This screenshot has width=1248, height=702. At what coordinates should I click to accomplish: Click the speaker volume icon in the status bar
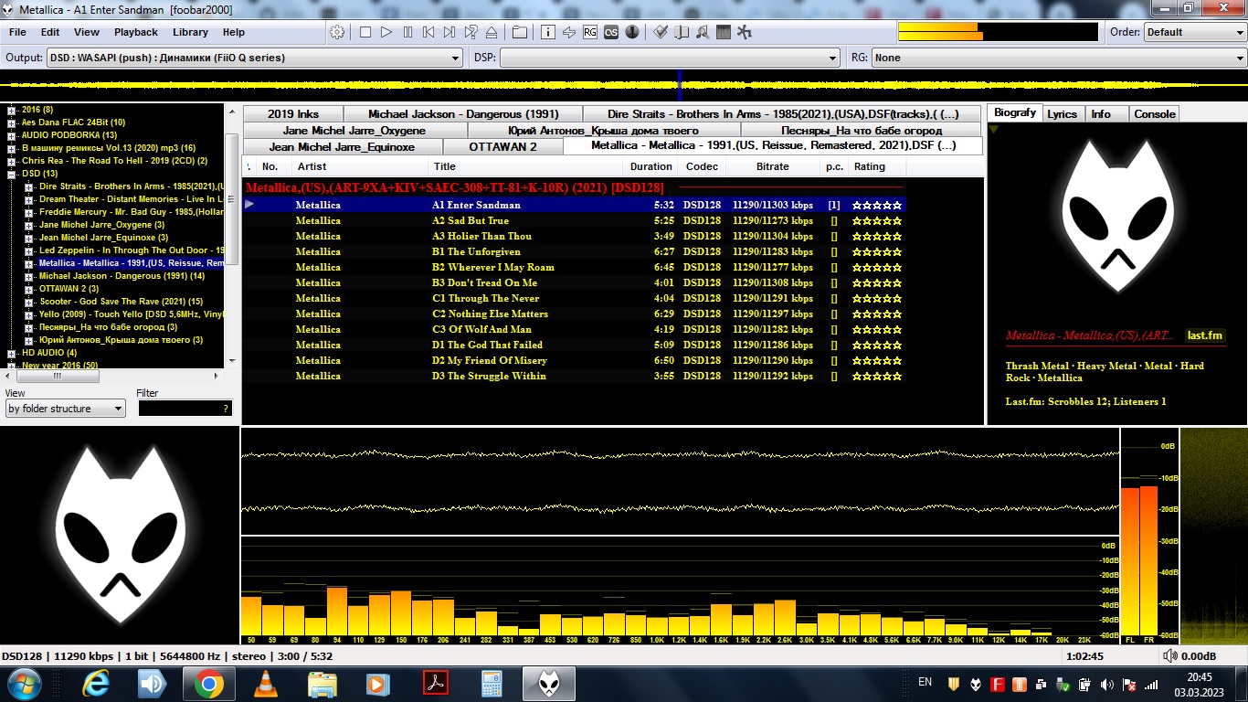pos(1169,656)
